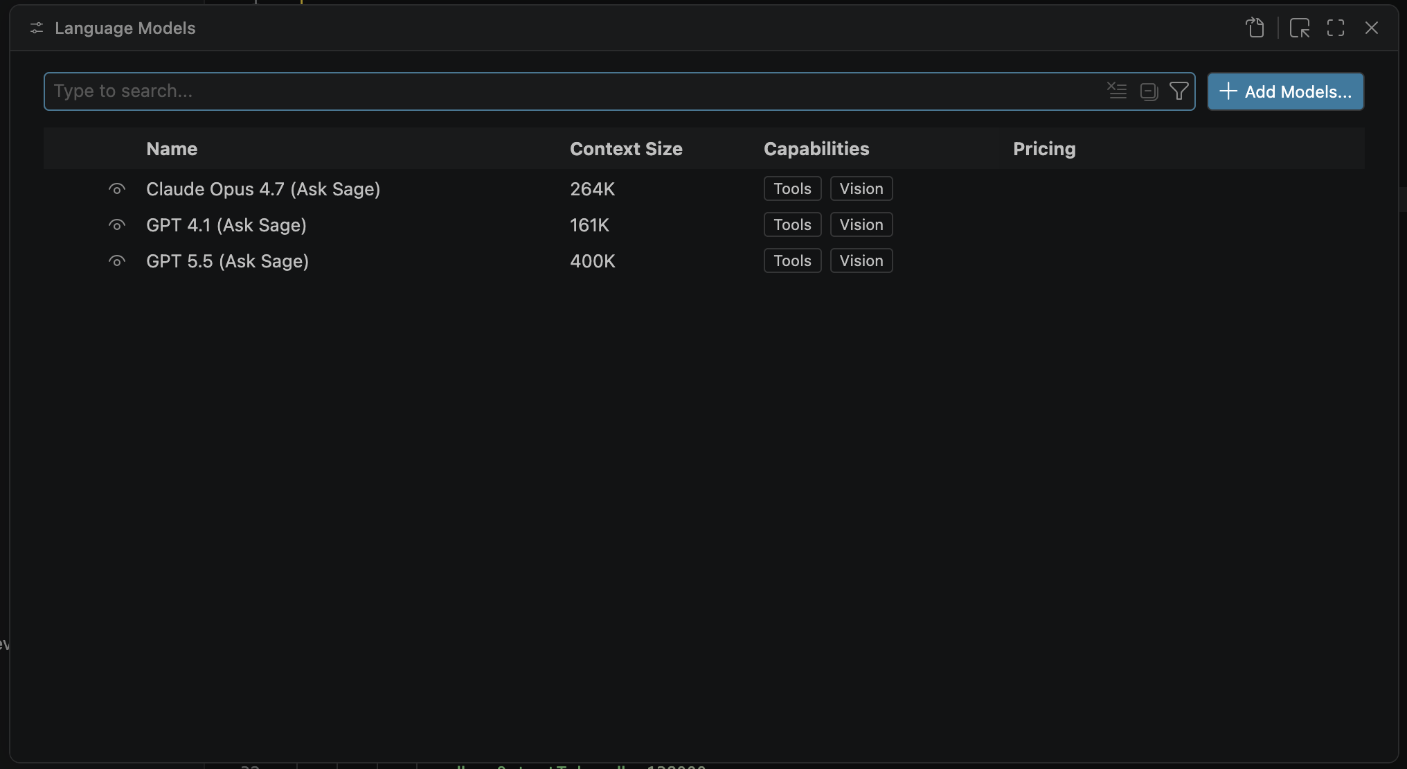Screen dimensions: 1407x769
Task: Toggle full screen view of Language Models
Action: (x=1336, y=28)
